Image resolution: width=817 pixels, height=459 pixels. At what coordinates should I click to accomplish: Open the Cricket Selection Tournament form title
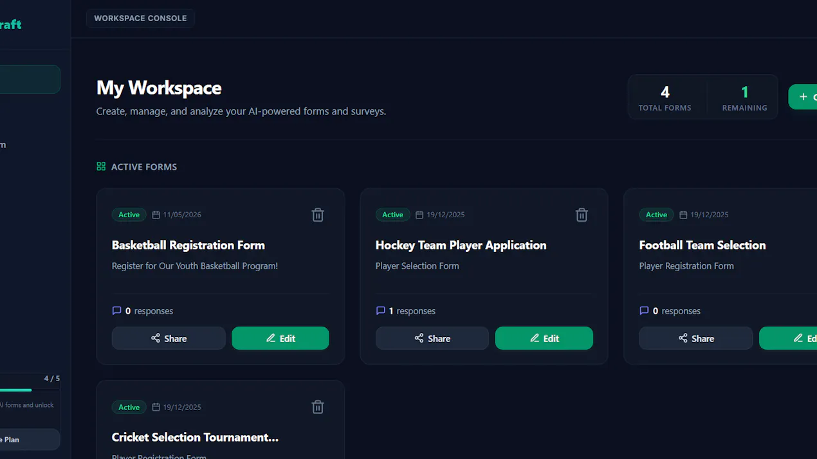(195, 437)
